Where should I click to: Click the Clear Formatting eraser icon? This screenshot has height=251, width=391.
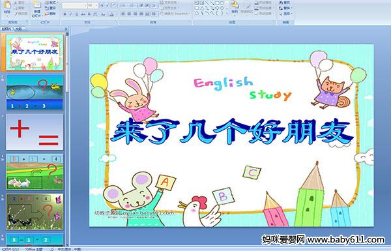[115, 5]
